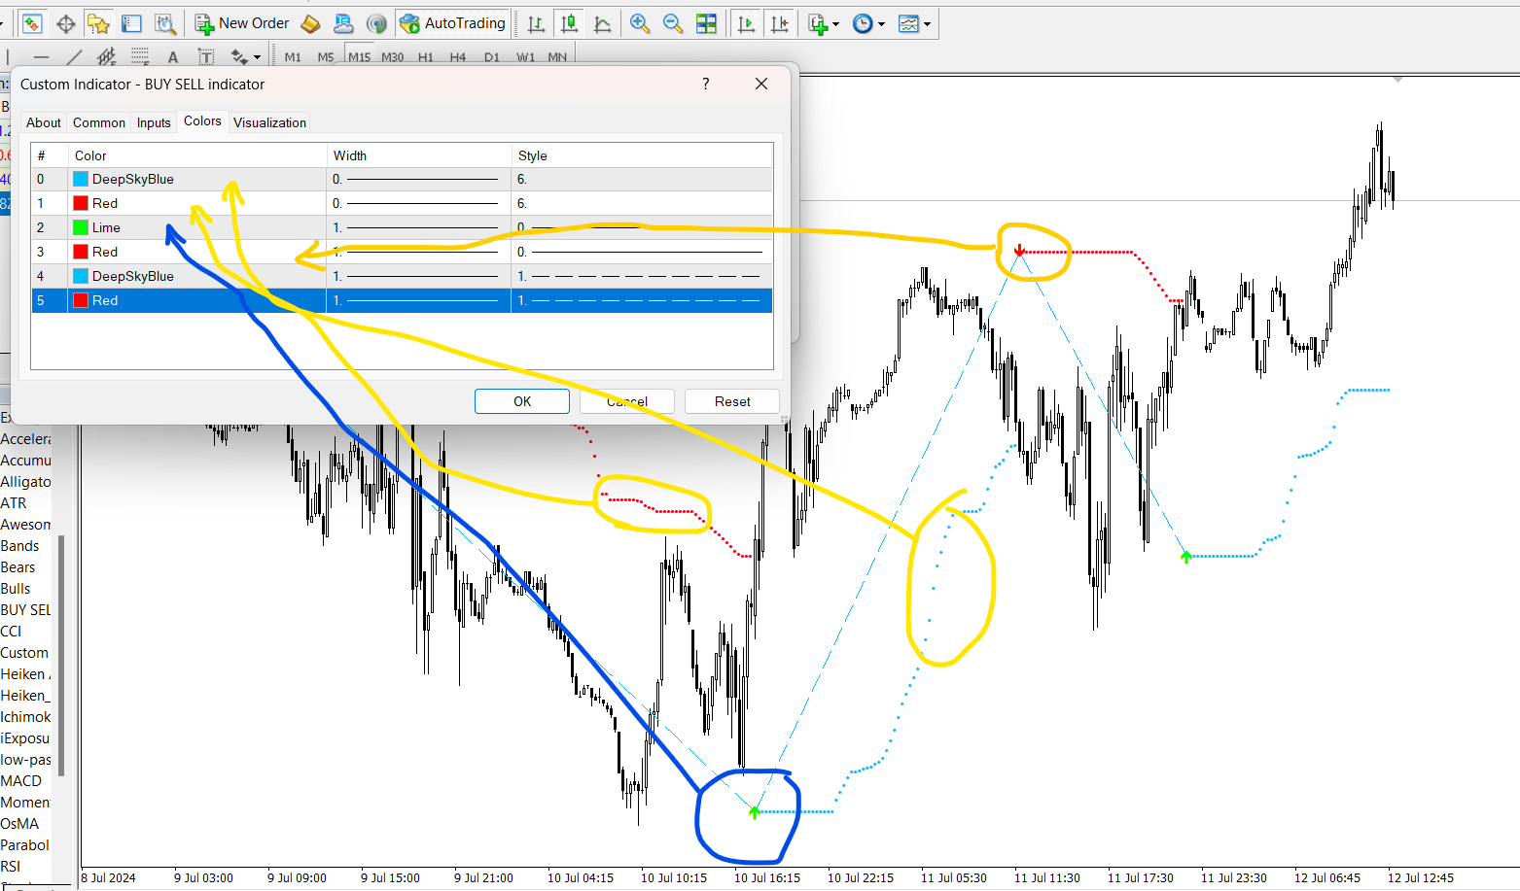
Task: Expand the templates dropdown arrow
Action: (927, 24)
